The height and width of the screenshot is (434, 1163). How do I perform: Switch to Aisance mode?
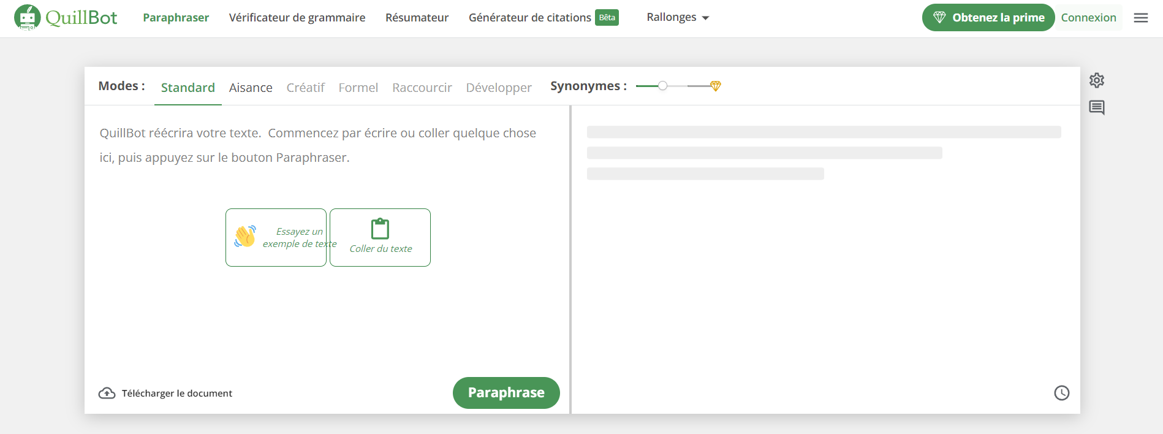pos(251,88)
